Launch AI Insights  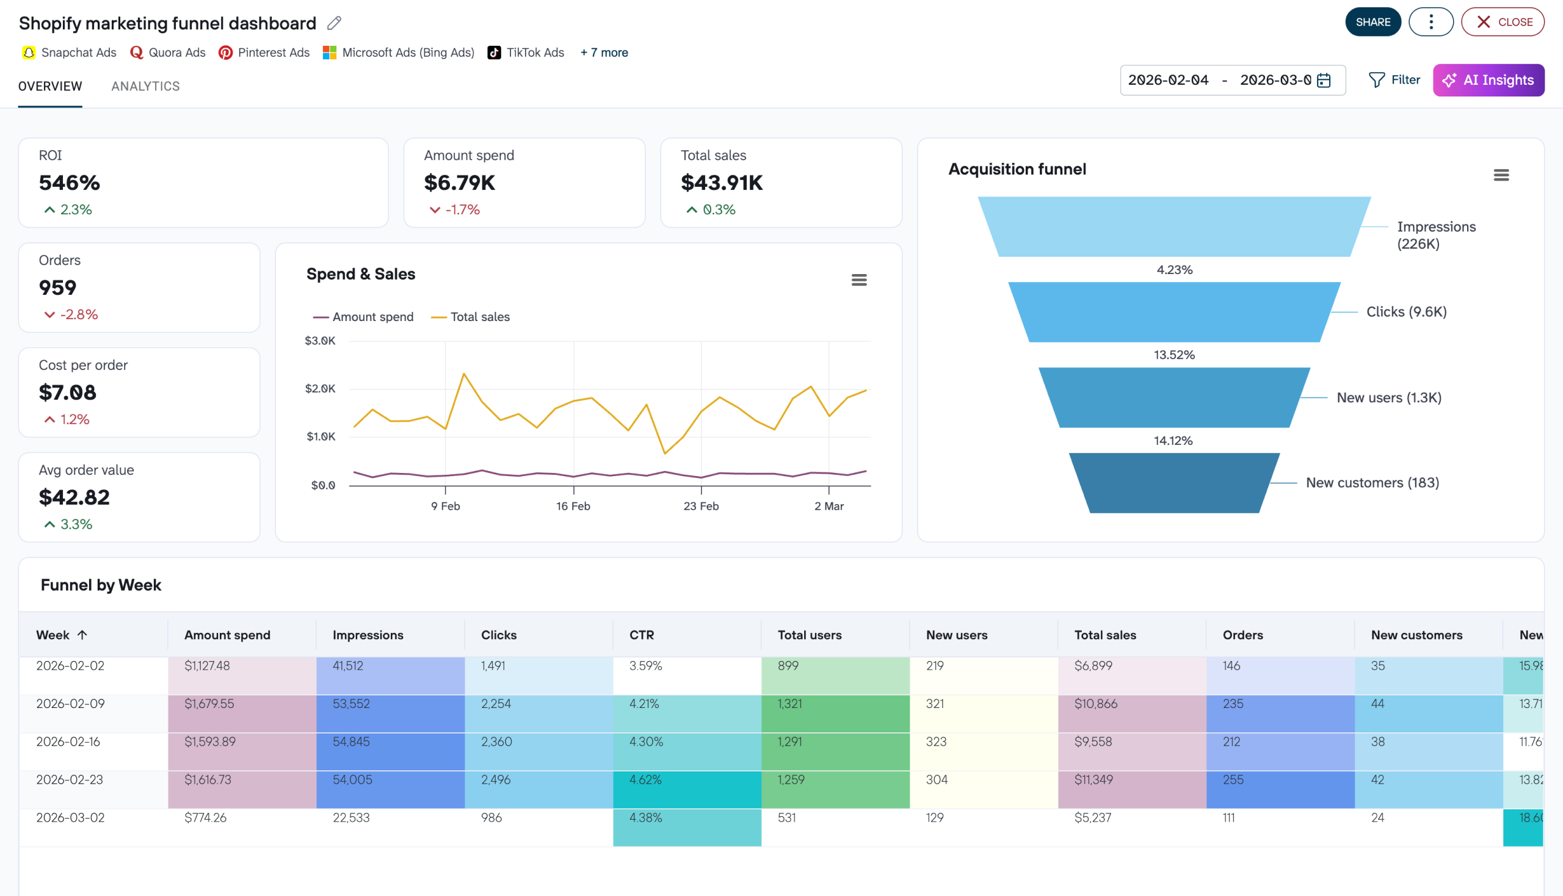click(1489, 79)
